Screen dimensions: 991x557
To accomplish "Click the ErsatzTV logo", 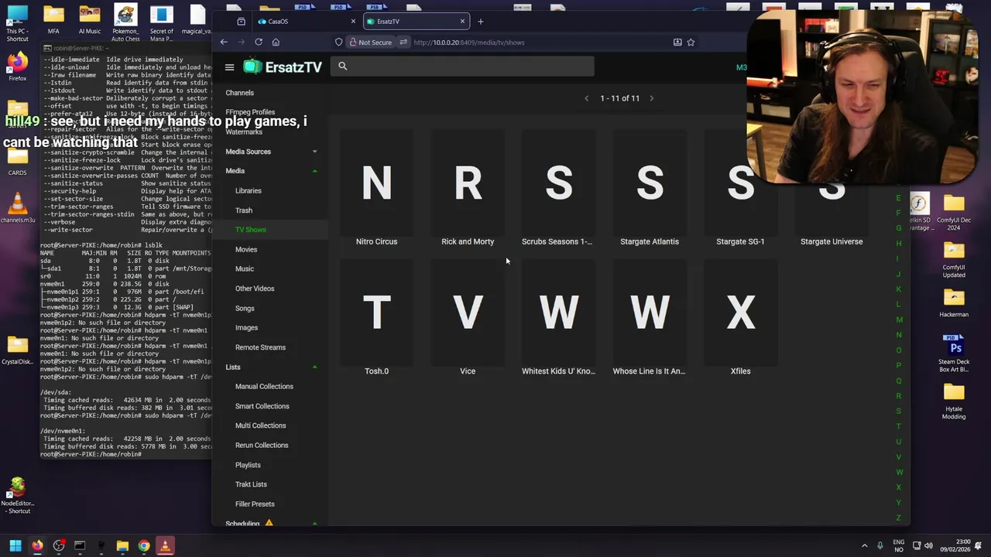I will point(283,67).
